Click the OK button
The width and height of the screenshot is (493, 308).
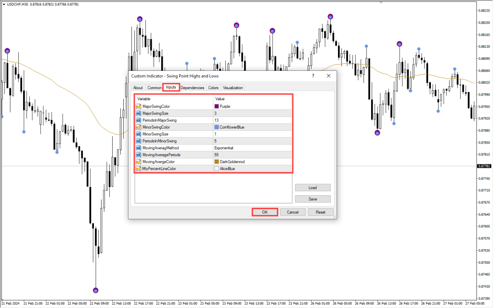(265, 212)
